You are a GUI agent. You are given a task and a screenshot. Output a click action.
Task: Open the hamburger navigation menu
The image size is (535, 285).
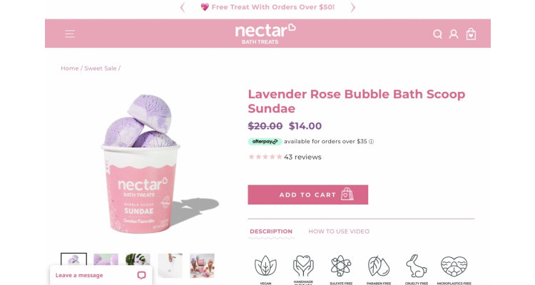pos(70,33)
